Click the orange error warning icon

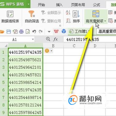click(47, 51)
